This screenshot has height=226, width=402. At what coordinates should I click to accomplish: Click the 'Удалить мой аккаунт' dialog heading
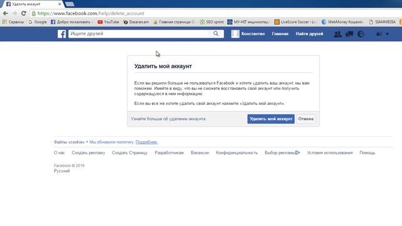pyautogui.click(x=163, y=66)
